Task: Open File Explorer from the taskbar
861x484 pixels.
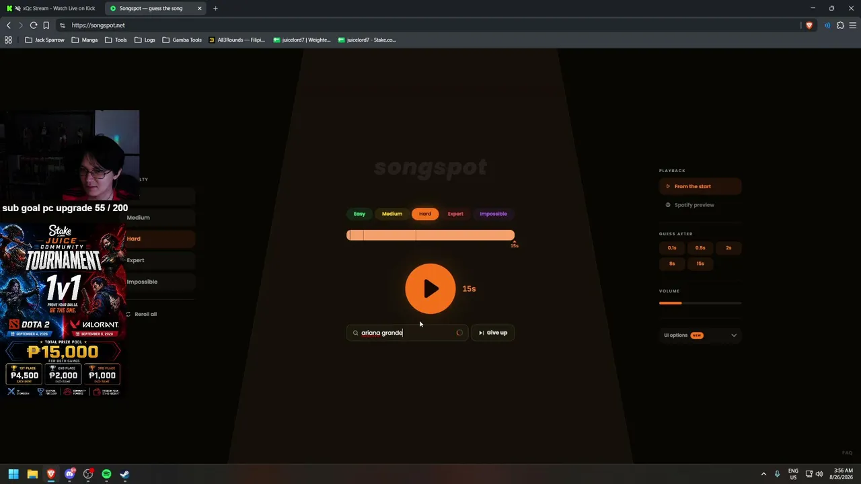Action: (x=32, y=474)
